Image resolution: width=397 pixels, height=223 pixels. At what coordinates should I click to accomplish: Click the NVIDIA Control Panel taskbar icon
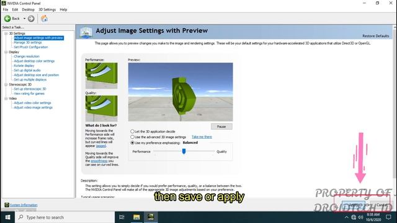pos(151,217)
